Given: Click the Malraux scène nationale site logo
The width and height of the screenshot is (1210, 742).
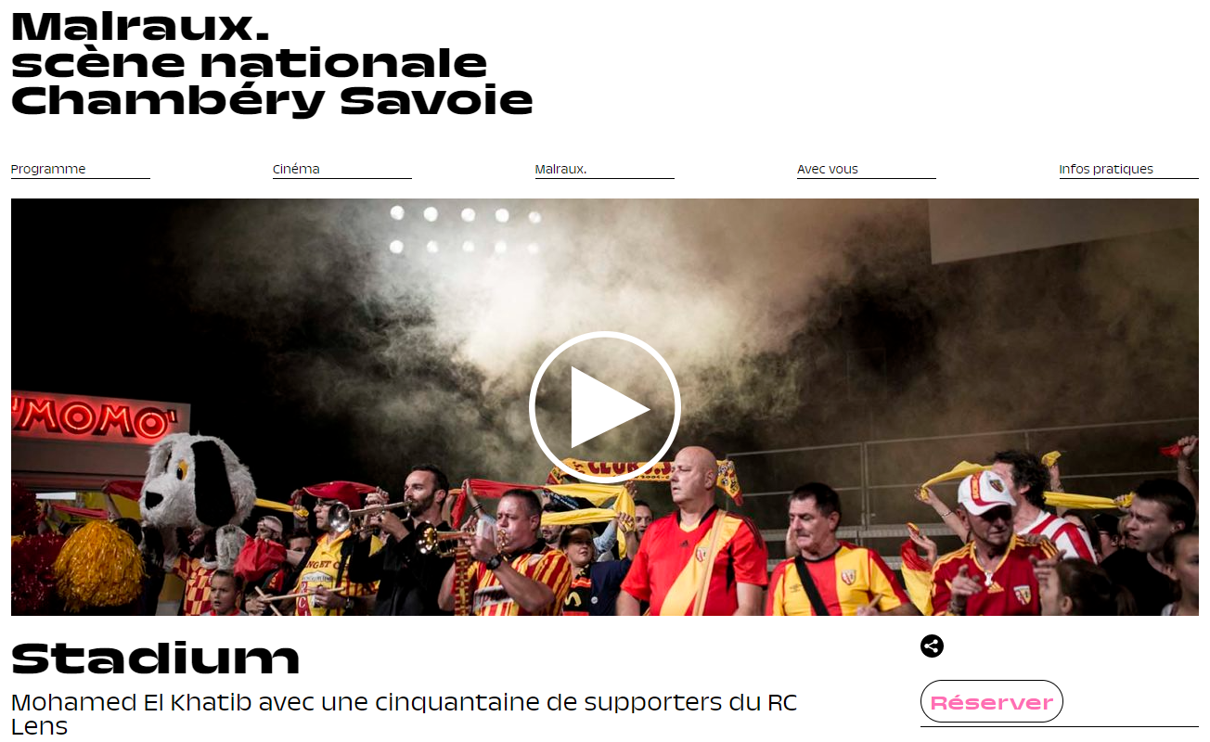Looking at the screenshot, I should [x=272, y=63].
